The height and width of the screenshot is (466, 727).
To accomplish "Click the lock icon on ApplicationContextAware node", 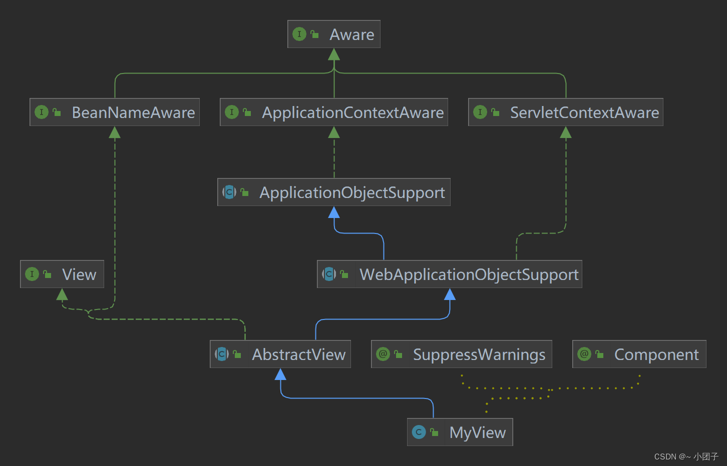I will (247, 112).
